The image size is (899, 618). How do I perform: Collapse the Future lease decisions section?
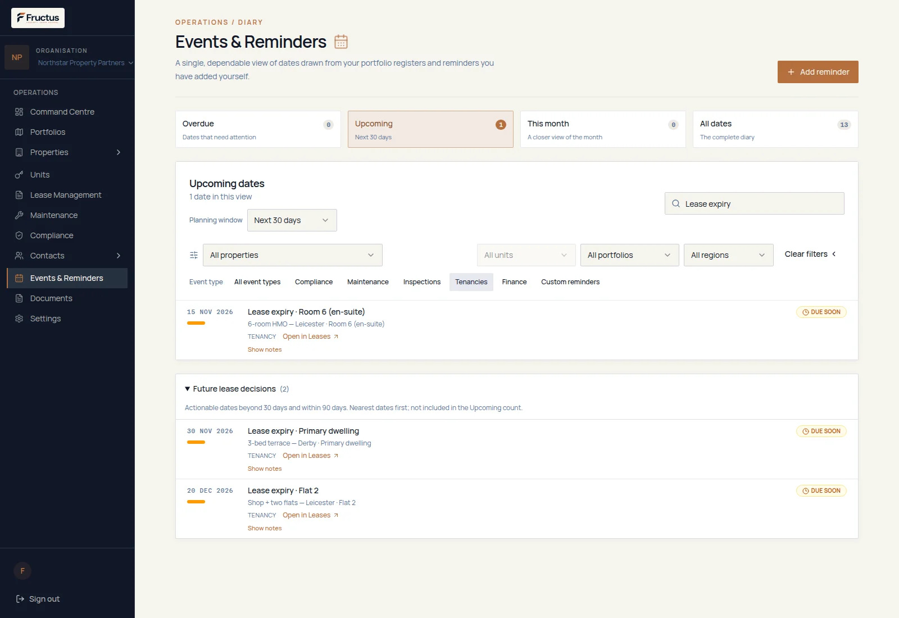coord(237,389)
